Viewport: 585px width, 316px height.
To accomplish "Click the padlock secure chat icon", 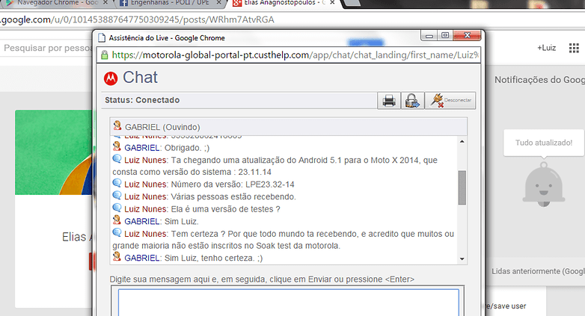I will [x=412, y=101].
